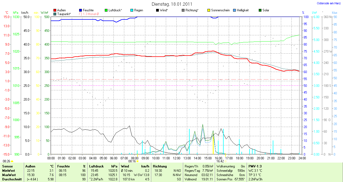This screenshot has width=343, height=182.
Task: Toggle the 1:3 Monat-Ø empty box
Action: click(81, 14)
